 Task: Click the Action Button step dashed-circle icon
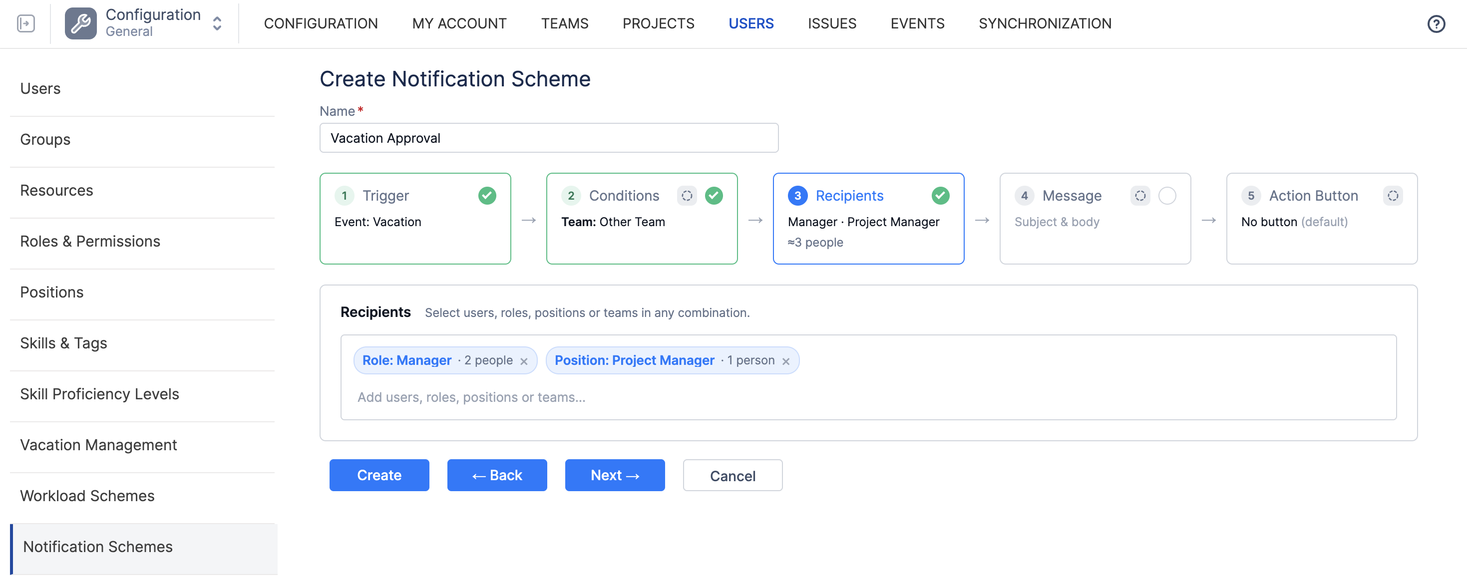pyautogui.click(x=1393, y=196)
